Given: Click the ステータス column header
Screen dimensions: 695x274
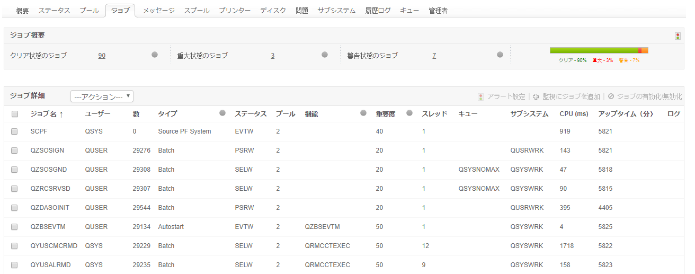Looking at the screenshot, I should point(251,114).
